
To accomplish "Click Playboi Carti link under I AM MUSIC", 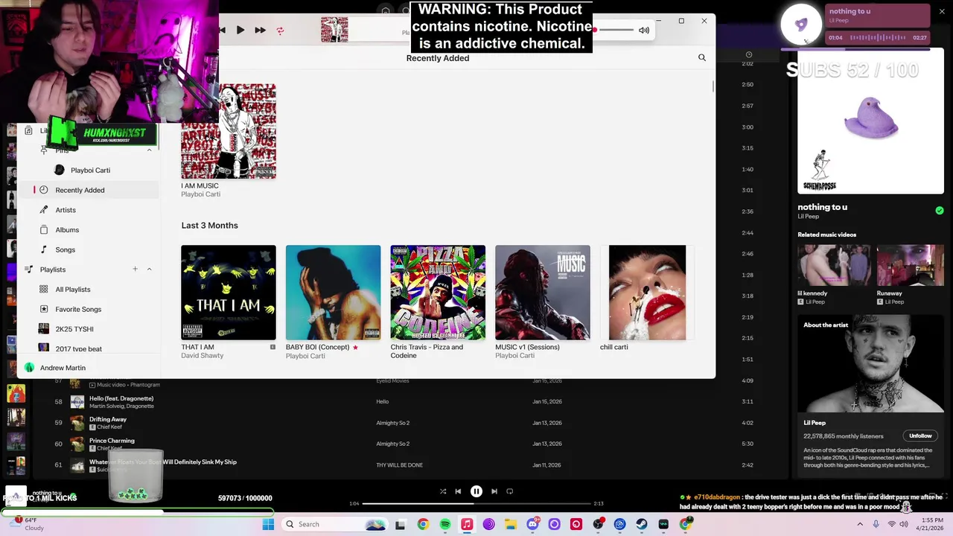I will tap(200, 194).
